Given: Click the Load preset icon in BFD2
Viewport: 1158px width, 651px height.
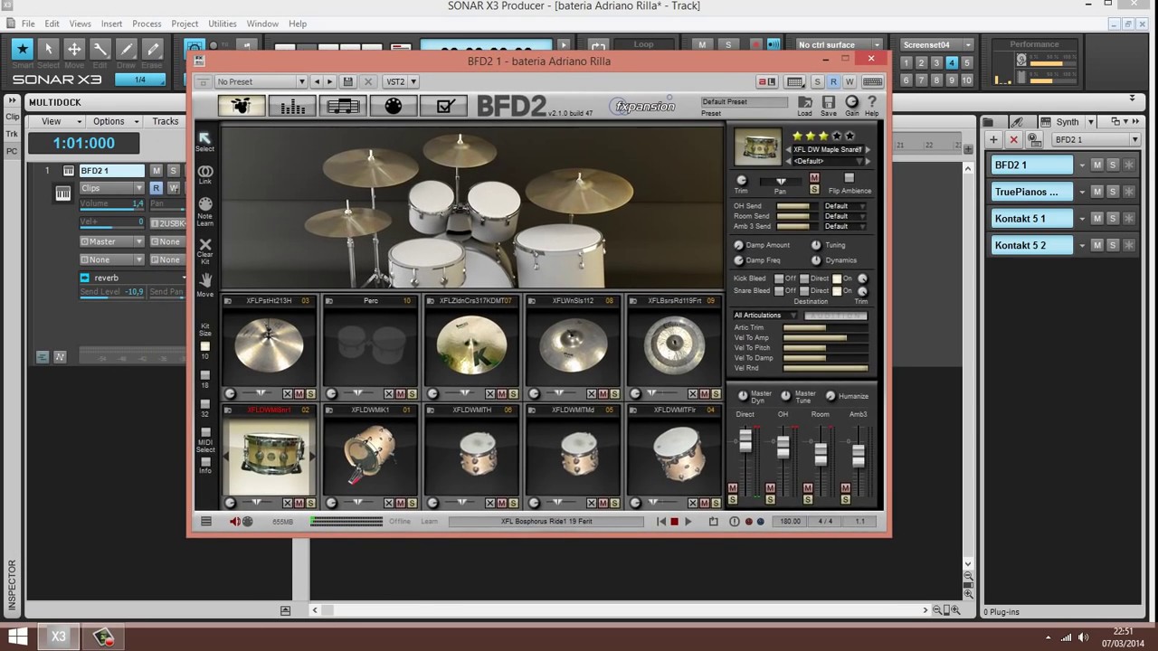Looking at the screenshot, I should pos(804,106).
